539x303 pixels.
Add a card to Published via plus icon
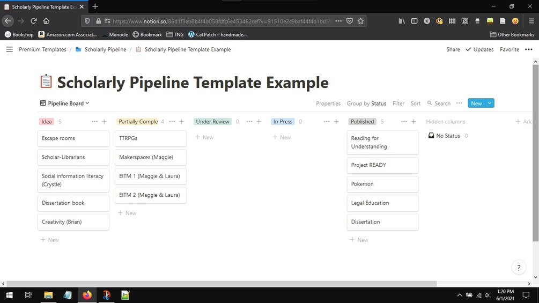pos(414,122)
